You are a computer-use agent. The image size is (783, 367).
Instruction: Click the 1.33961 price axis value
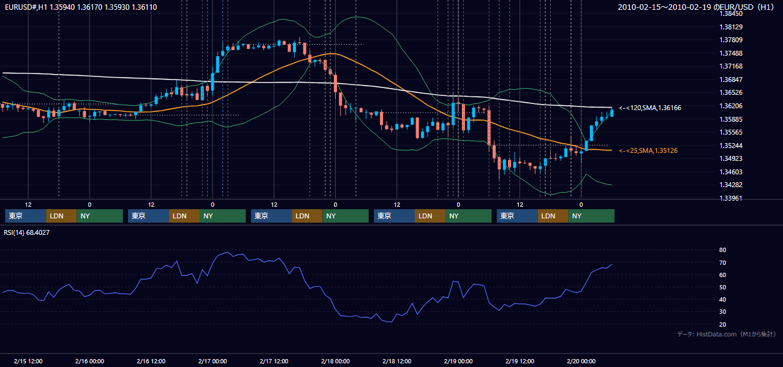[x=731, y=198]
